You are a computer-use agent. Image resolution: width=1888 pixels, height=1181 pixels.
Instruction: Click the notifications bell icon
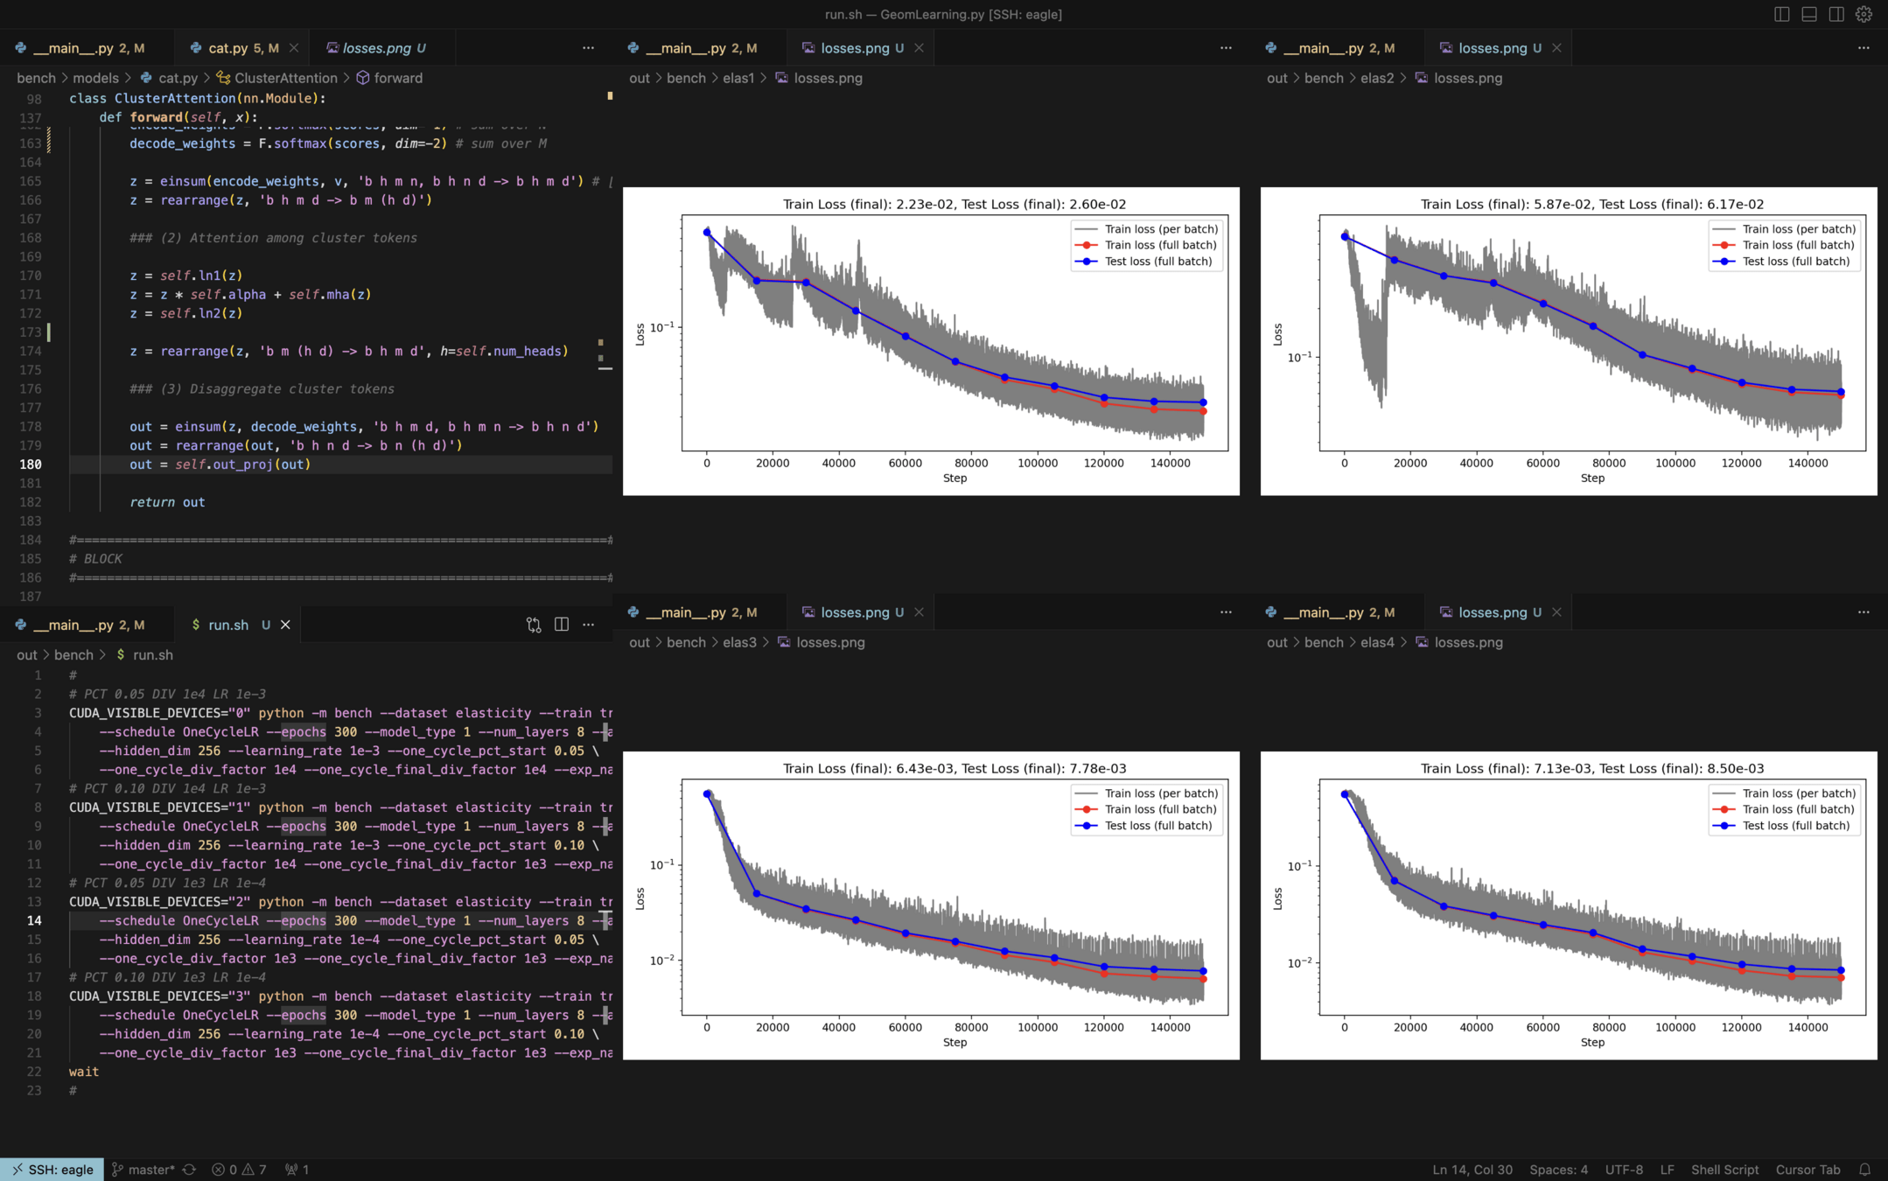(x=1865, y=1170)
